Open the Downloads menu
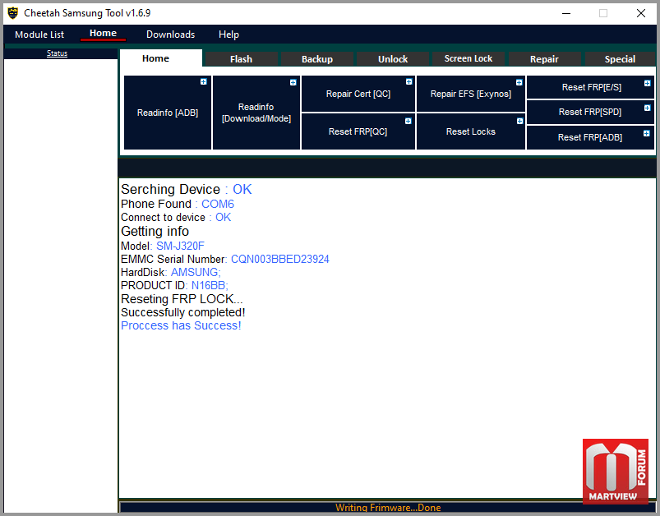The image size is (660, 516). 170,35
